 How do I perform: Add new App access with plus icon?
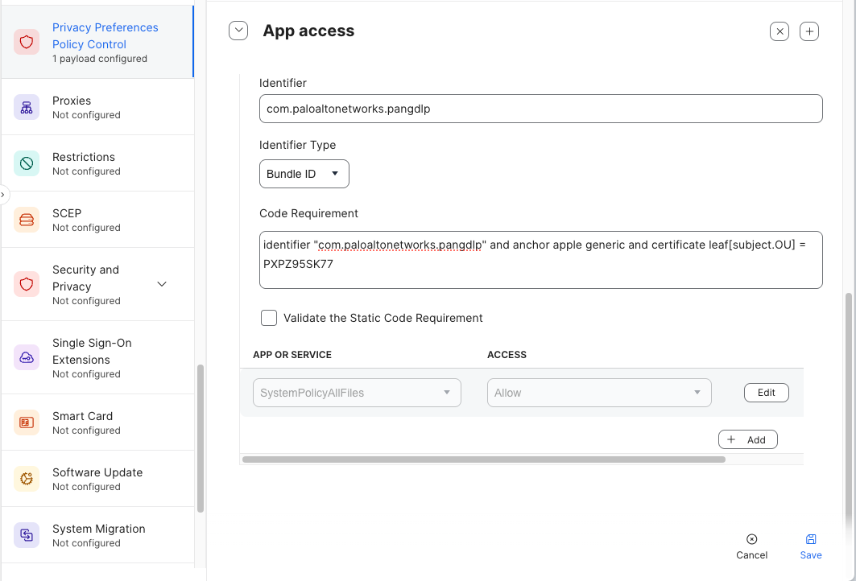pos(808,31)
